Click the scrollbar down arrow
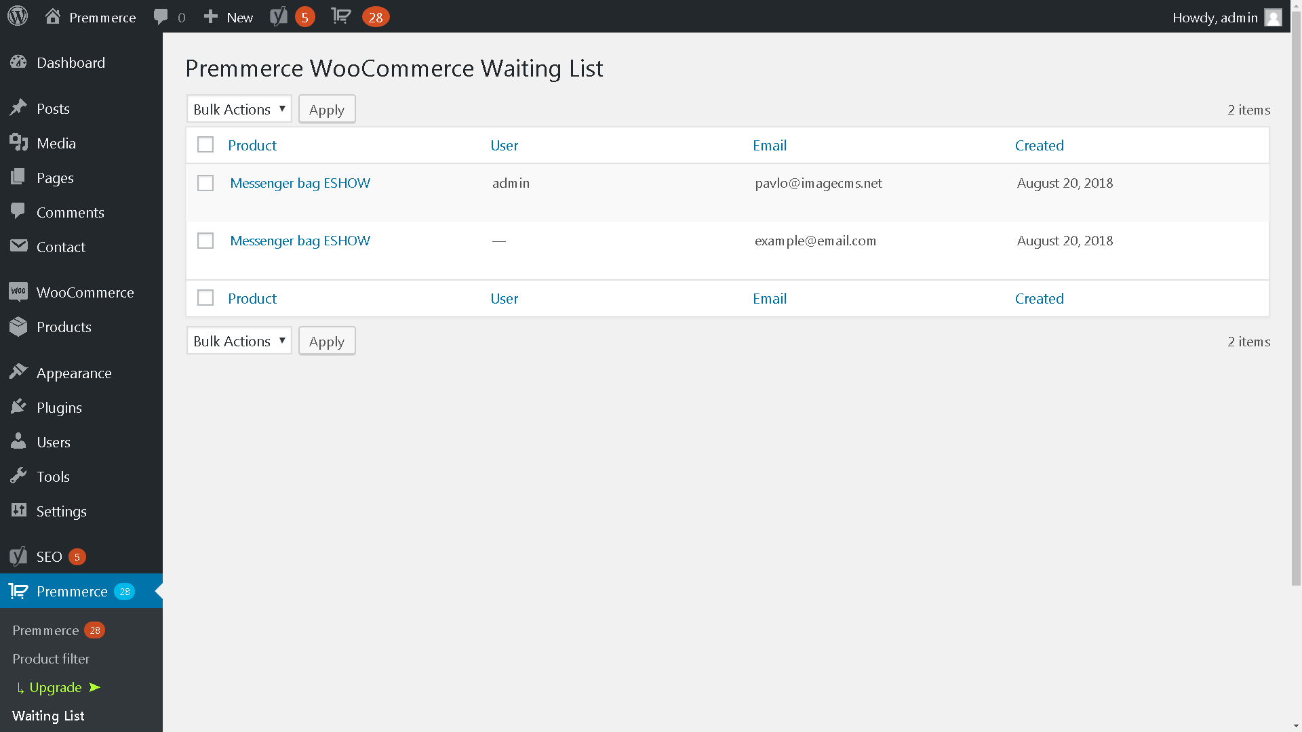The width and height of the screenshot is (1302, 732). click(1296, 727)
